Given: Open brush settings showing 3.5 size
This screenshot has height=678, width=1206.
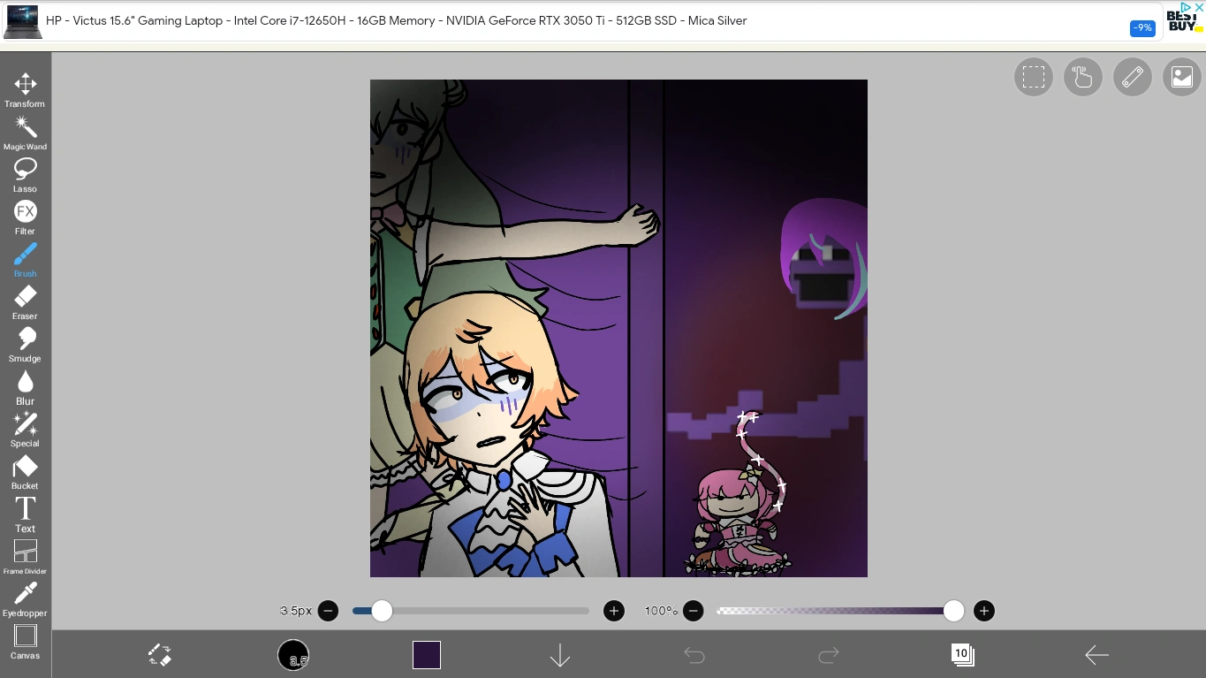Looking at the screenshot, I should [x=293, y=655].
